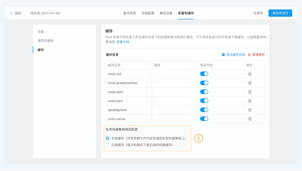Delete the /root/.gradle/caches row with trash icon
Screen dimensions: 302x171
coord(250,83)
